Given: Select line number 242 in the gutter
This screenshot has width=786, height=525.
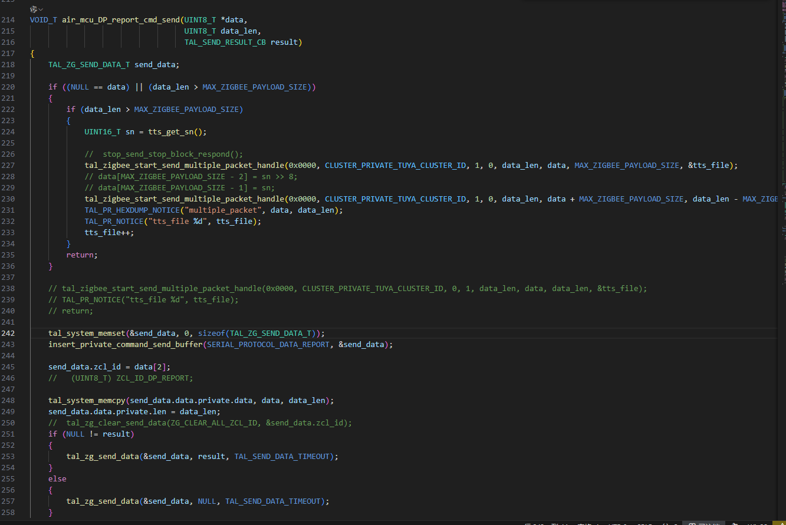Looking at the screenshot, I should [x=8, y=334].
